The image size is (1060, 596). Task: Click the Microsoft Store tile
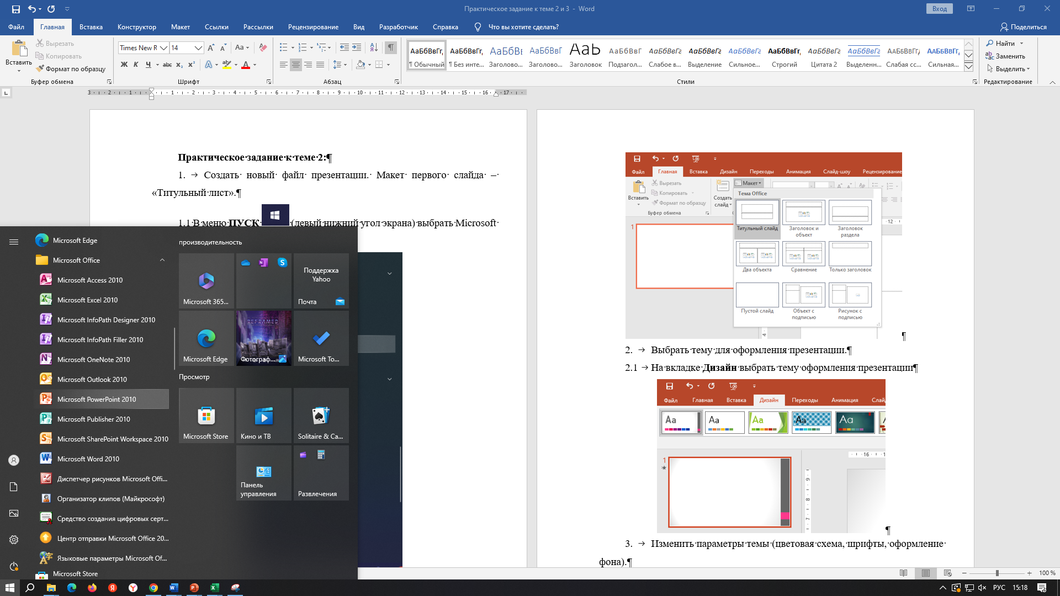click(206, 416)
